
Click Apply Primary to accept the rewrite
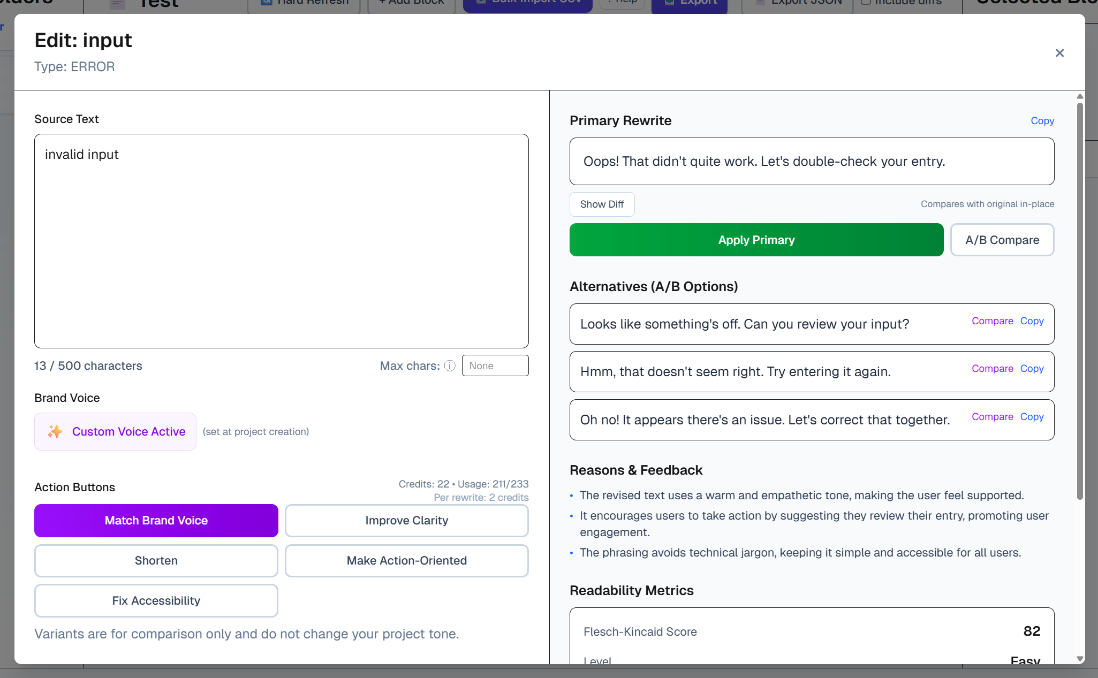pos(756,240)
